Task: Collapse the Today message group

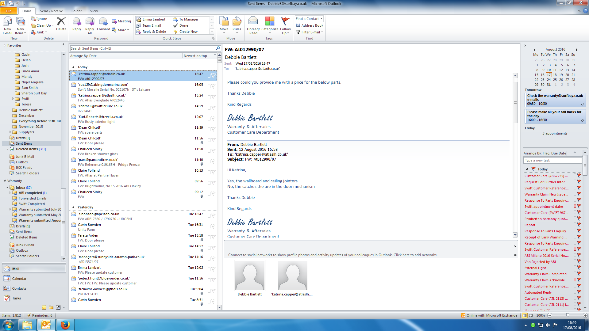Action: 73,67
